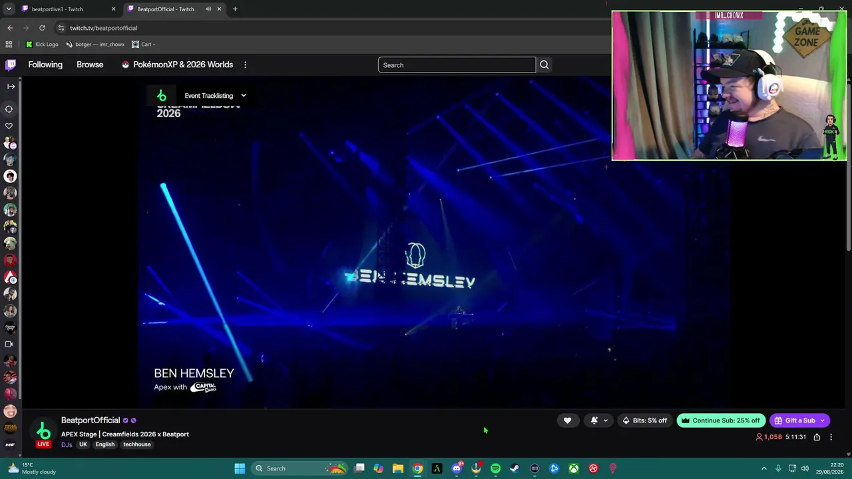This screenshot has width=852, height=479.
Task: Click the Twitch search magnifier button
Action: click(544, 65)
